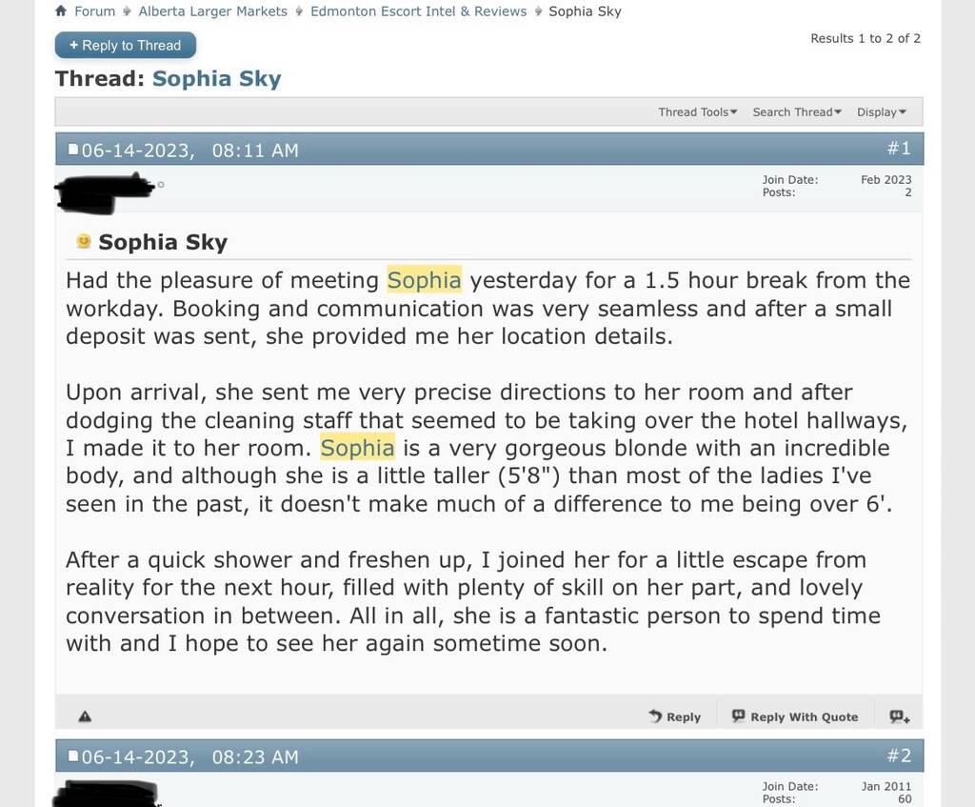Go to Alberta Larger Markets section
975x807 pixels.
(x=212, y=11)
